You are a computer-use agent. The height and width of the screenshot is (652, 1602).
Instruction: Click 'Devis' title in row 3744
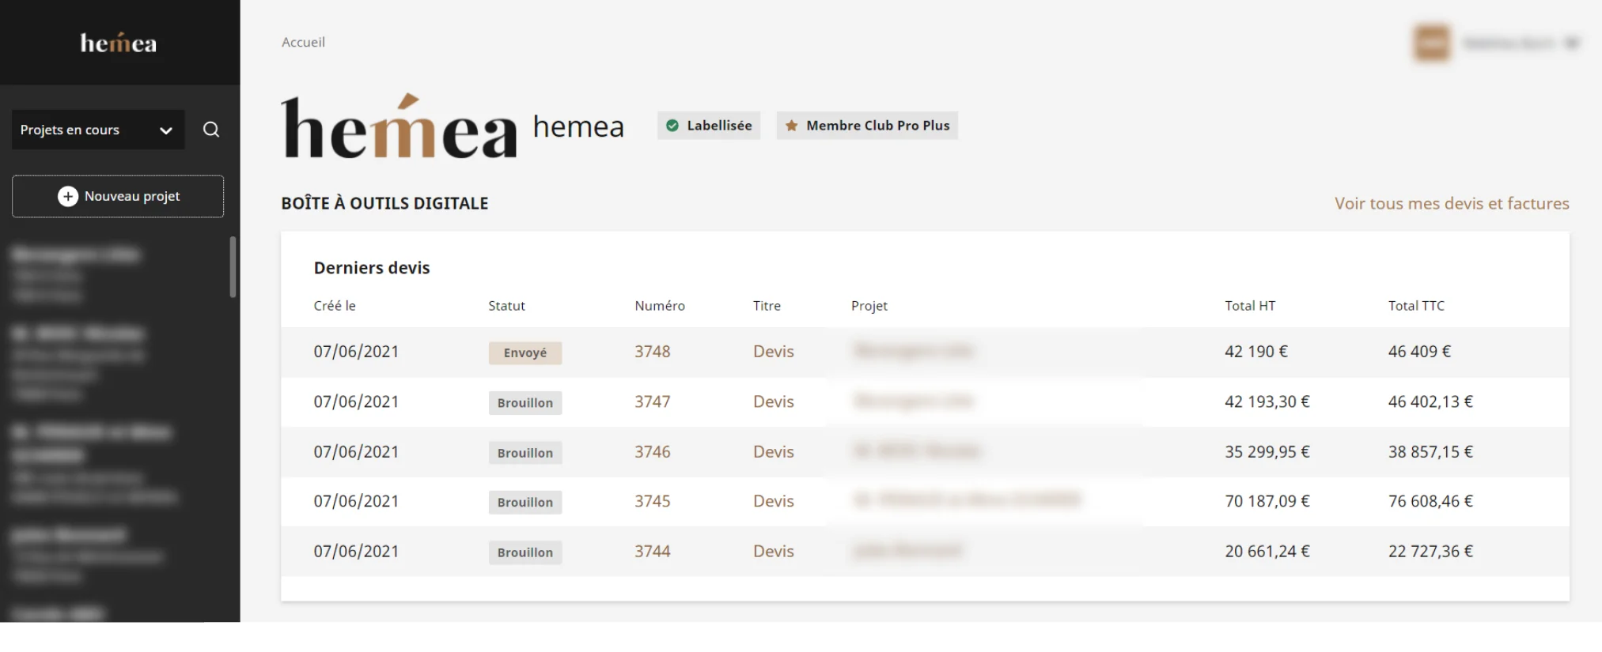[x=774, y=552]
